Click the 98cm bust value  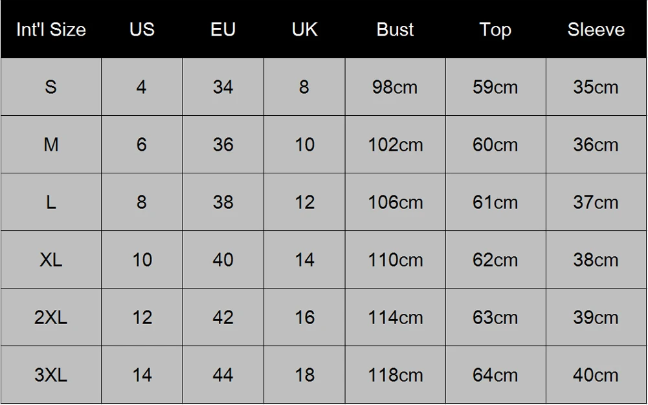[x=395, y=87]
